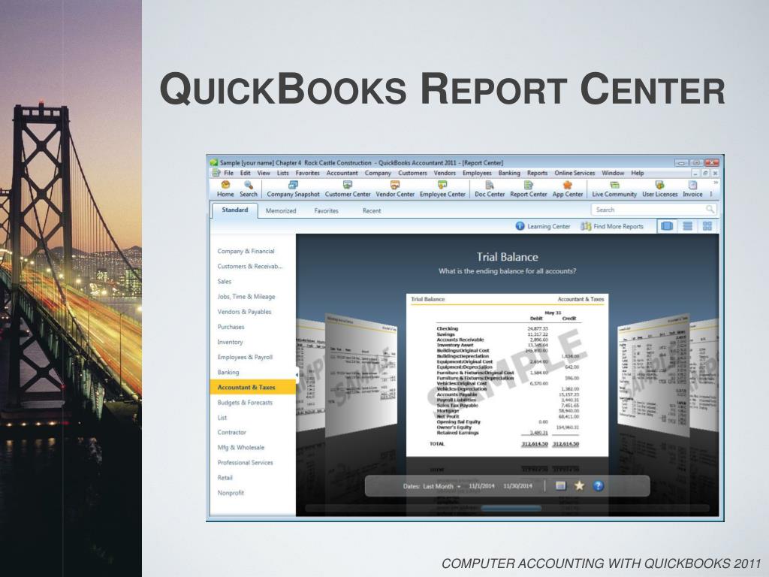The image size is (769, 577).
Task: Select the Inventory category
Action: (x=230, y=342)
